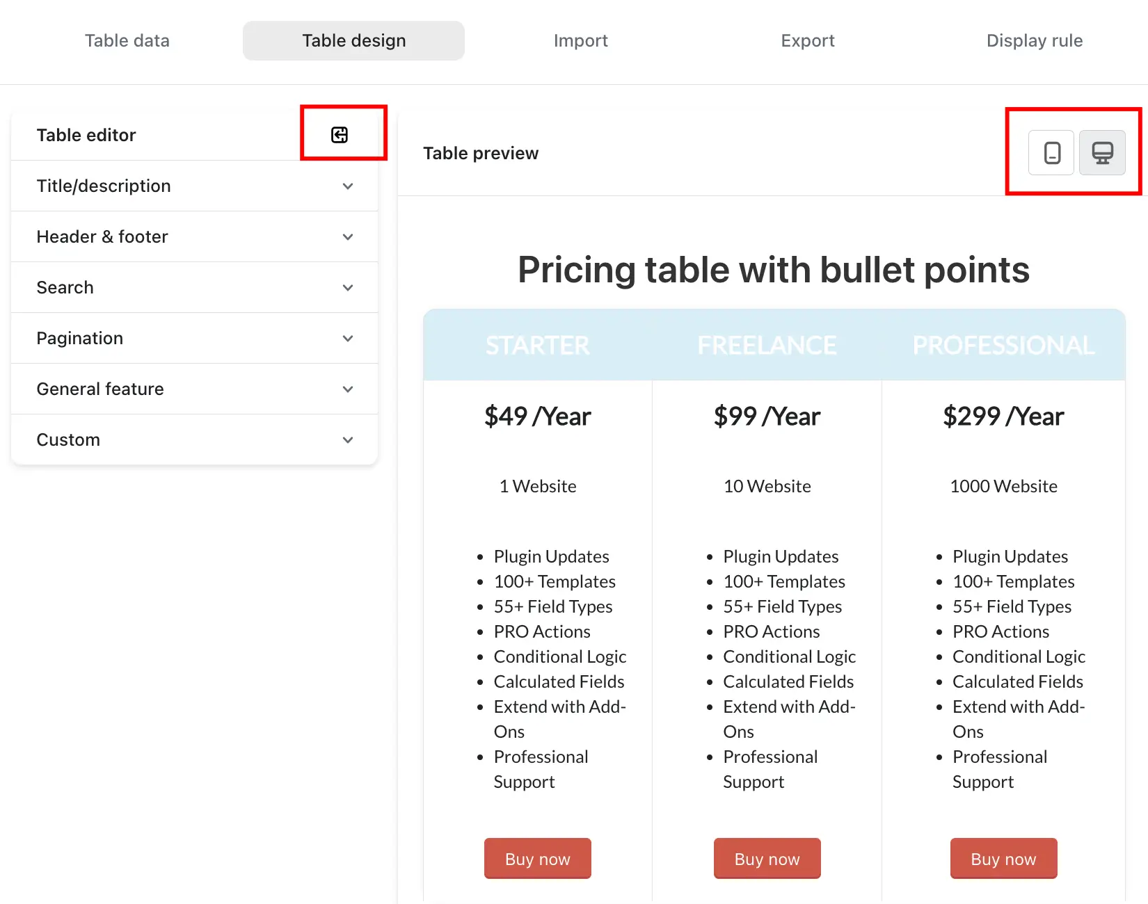The height and width of the screenshot is (904, 1148).
Task: Switch to desktop preview icon
Action: (x=1102, y=152)
